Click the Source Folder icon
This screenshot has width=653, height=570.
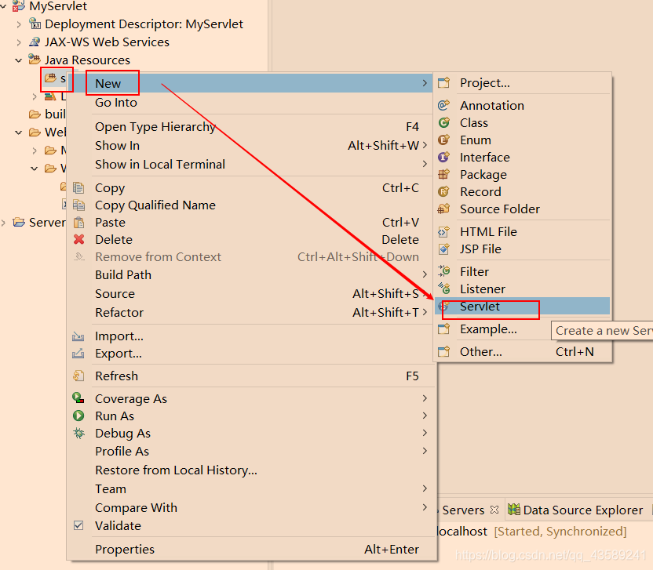tap(444, 209)
